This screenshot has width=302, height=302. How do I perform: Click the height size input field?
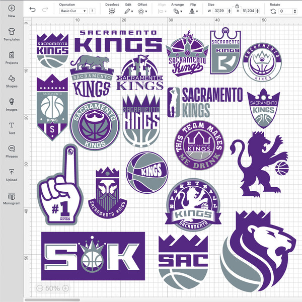tap(249, 11)
